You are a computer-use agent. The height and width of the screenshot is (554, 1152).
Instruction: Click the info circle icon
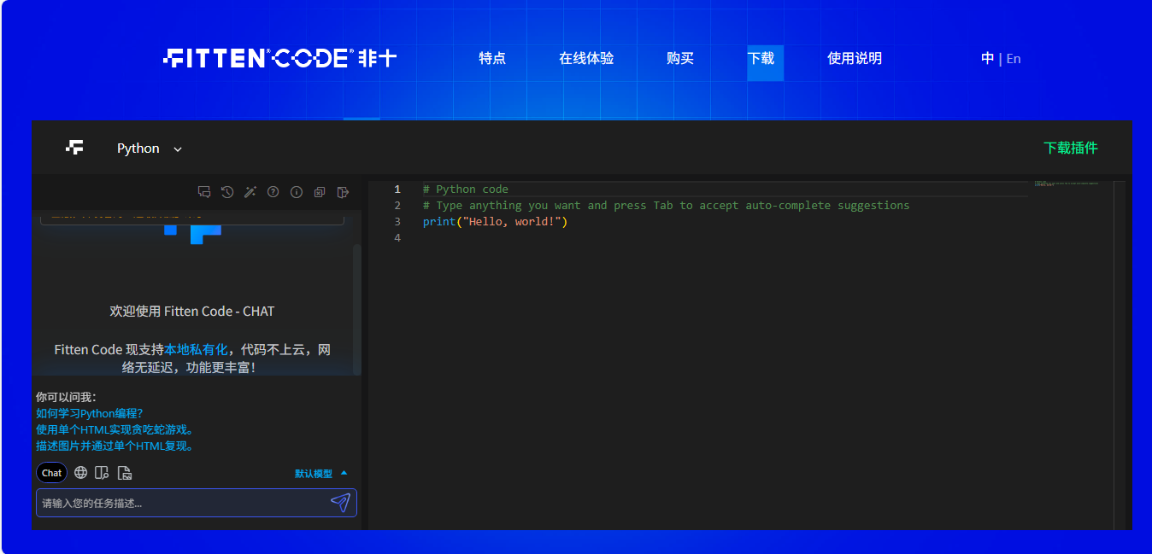coord(297,192)
